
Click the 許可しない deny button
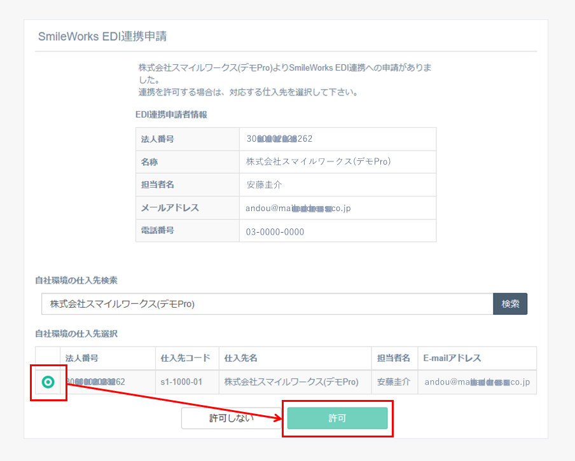[232, 418]
